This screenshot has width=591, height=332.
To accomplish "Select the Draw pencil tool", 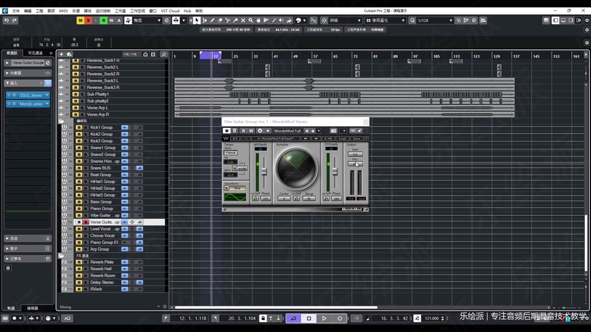I will coord(212,20).
